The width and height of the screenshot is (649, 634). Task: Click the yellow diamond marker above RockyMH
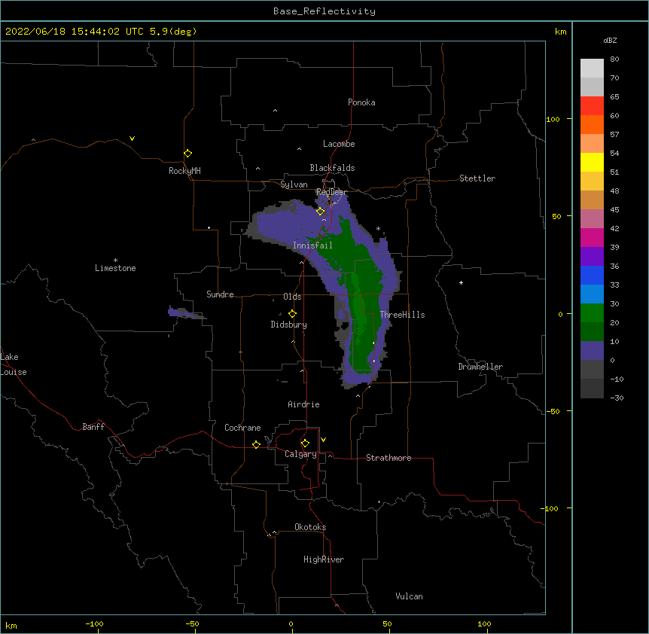click(188, 154)
